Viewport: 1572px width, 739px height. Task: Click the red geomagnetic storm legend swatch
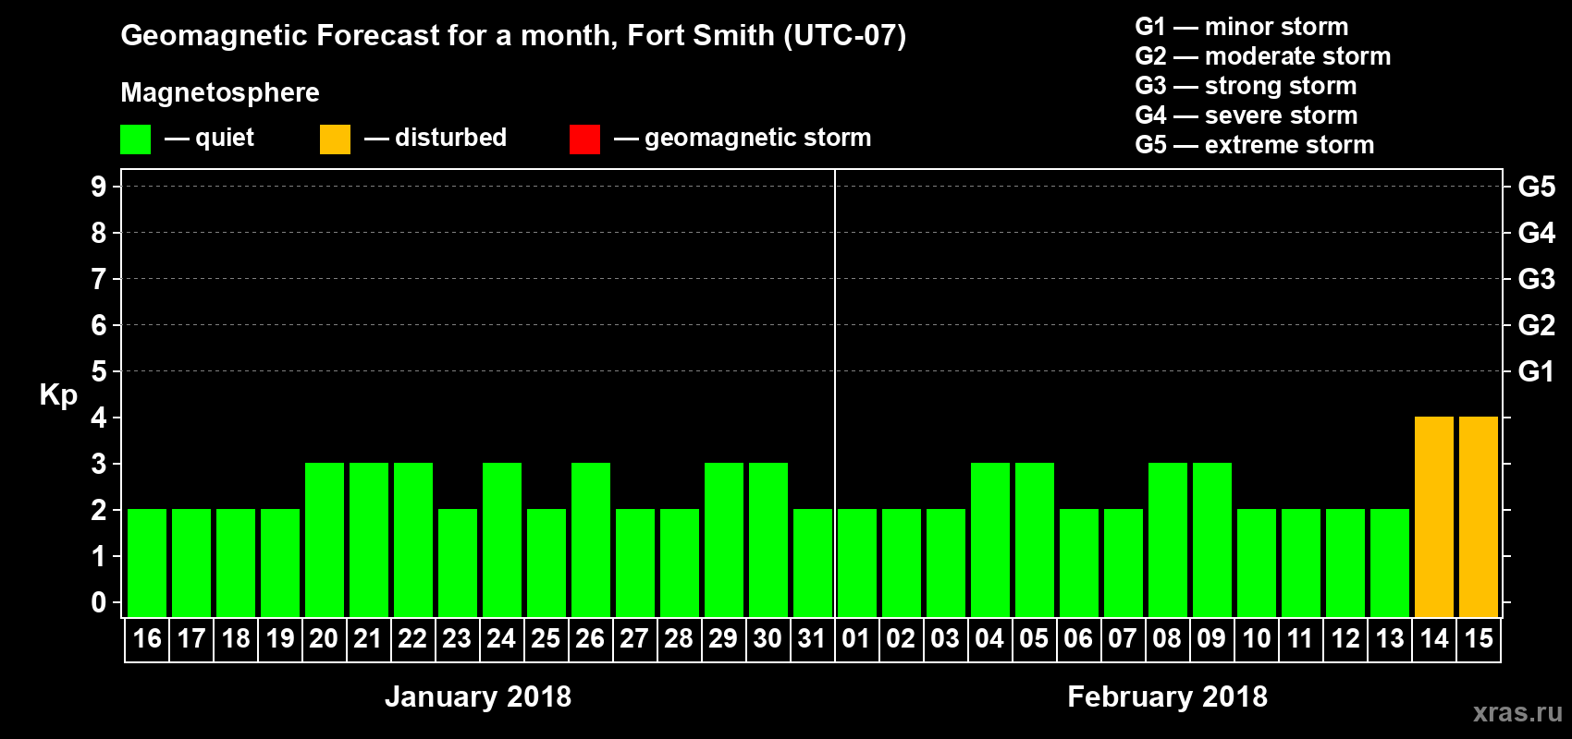pos(584,139)
